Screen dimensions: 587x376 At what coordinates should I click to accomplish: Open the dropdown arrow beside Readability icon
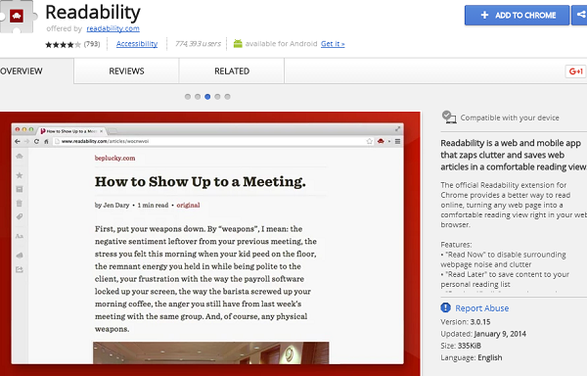coord(389,142)
